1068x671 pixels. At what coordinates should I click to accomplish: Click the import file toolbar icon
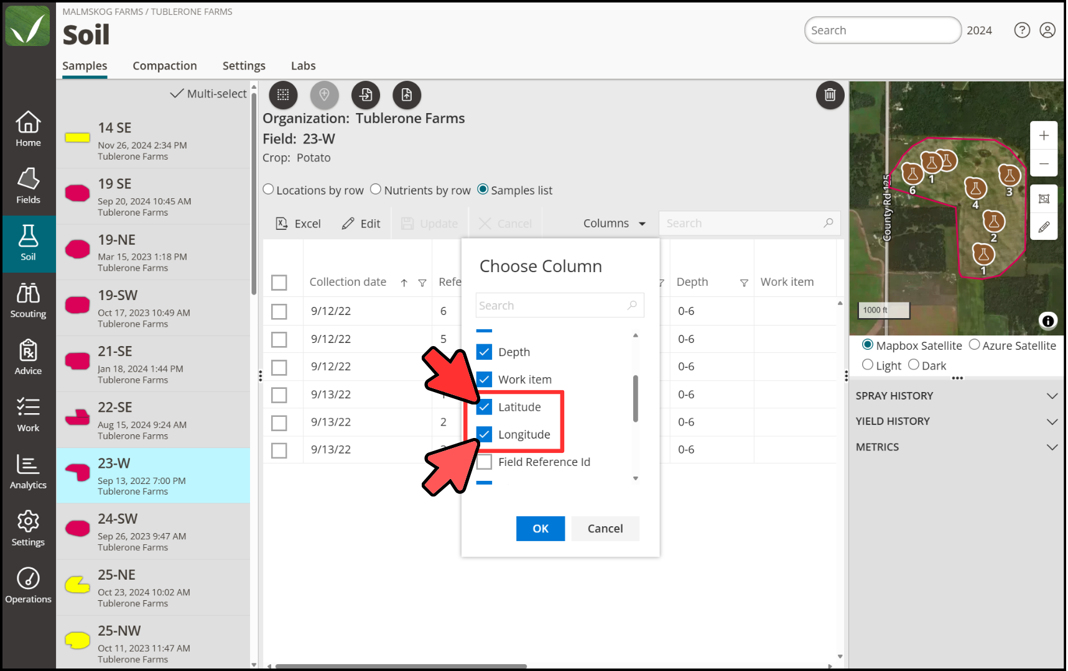point(366,94)
